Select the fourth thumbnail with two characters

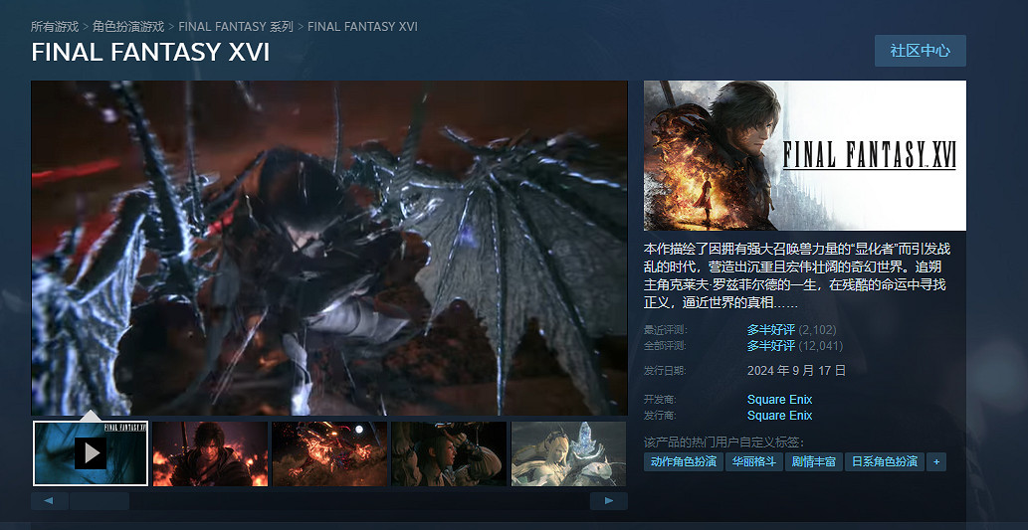tap(449, 453)
